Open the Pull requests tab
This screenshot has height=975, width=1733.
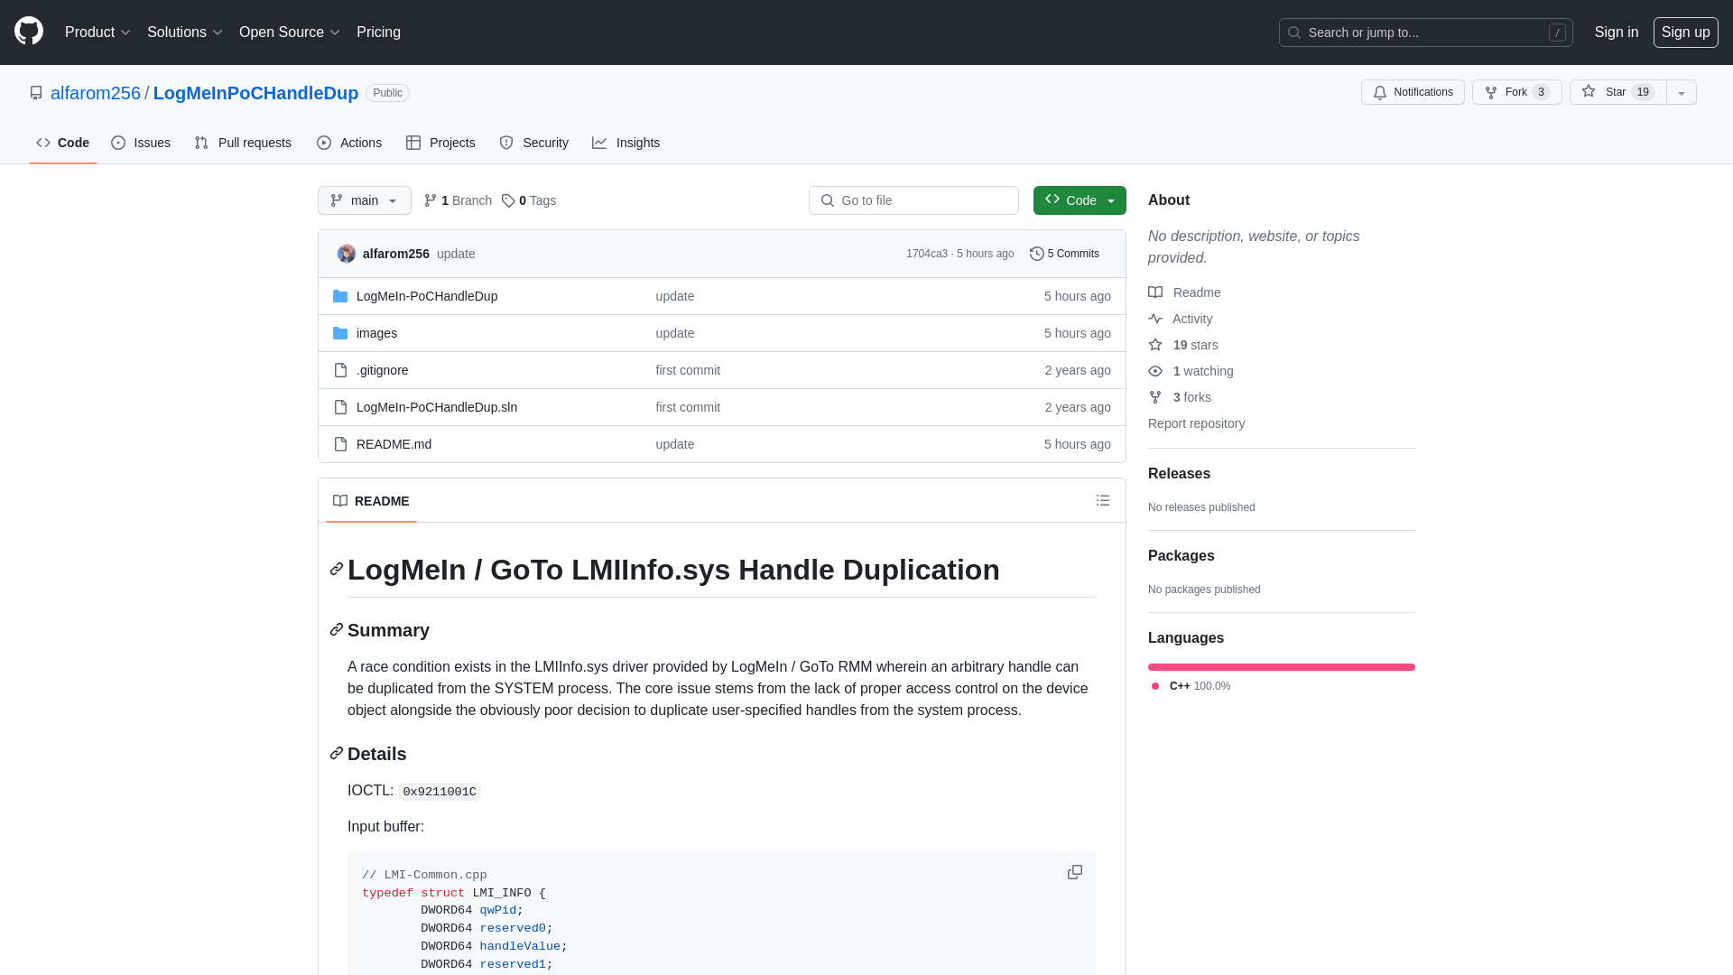click(x=243, y=143)
